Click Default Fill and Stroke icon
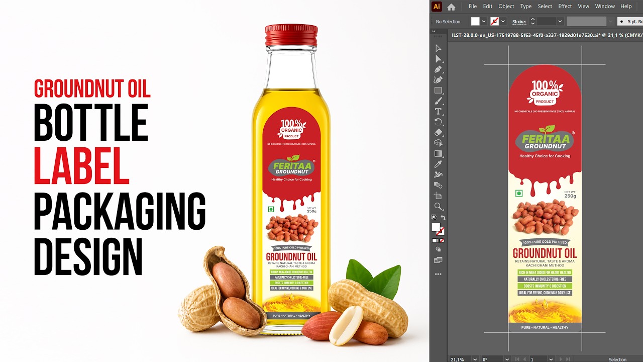Viewport: 643px width, 362px height. (435, 218)
